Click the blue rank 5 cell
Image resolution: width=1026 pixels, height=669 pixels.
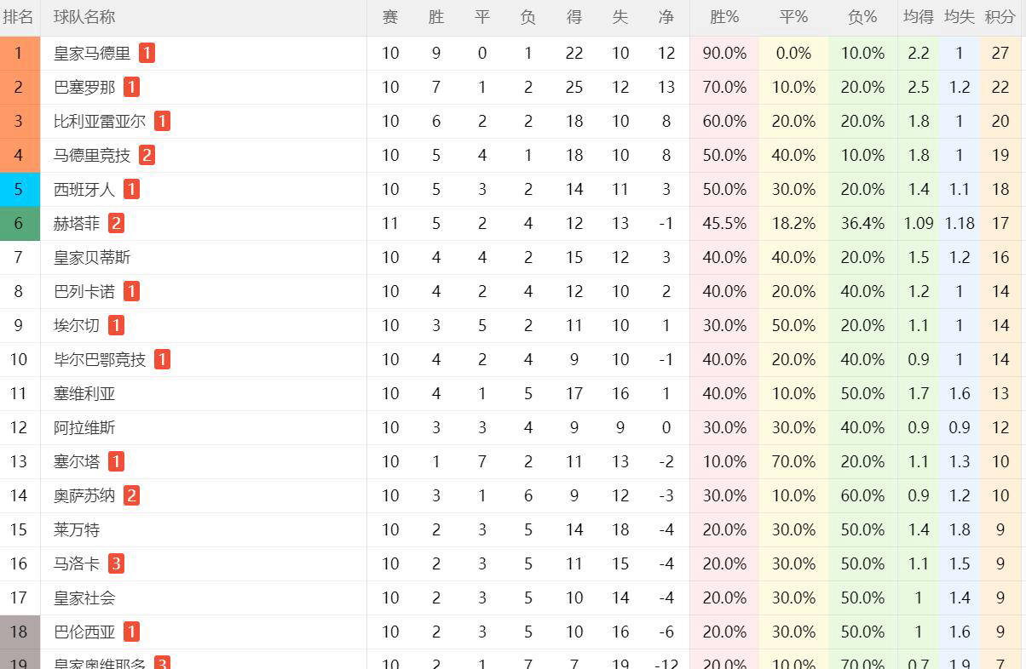click(x=20, y=190)
